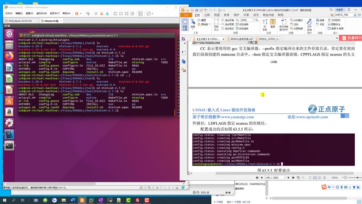Click the zoom out minus button by the slider

[345, 178]
